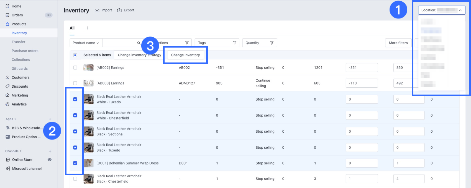This screenshot has height=188, width=471.
Task: Open the Transfer menu item
Action: (18, 42)
